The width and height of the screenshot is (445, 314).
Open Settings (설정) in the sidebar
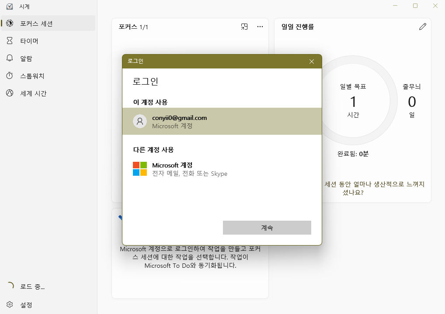click(x=48, y=305)
